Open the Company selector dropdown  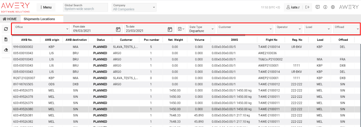tap(134, 7)
